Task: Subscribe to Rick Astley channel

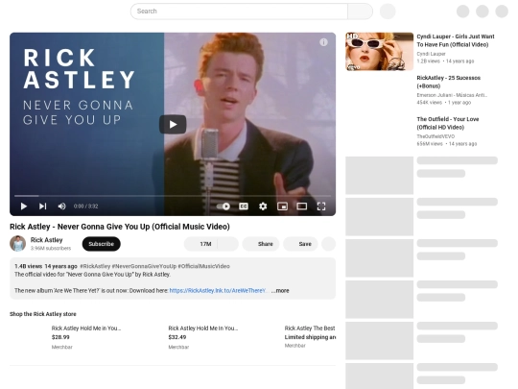Action: pos(101,244)
